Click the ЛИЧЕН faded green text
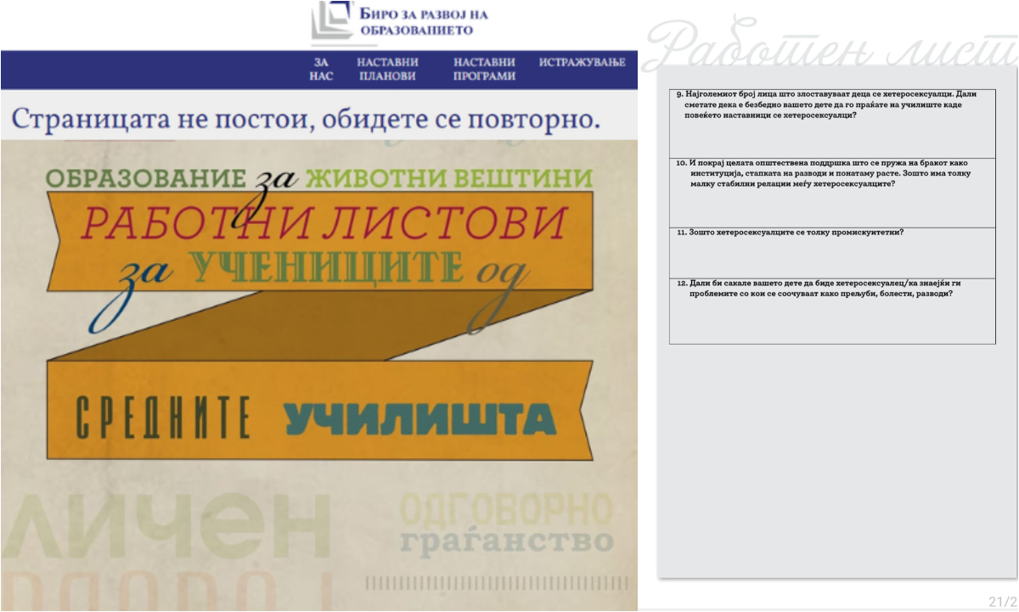This screenshot has height=612, width=1019. tap(166, 524)
